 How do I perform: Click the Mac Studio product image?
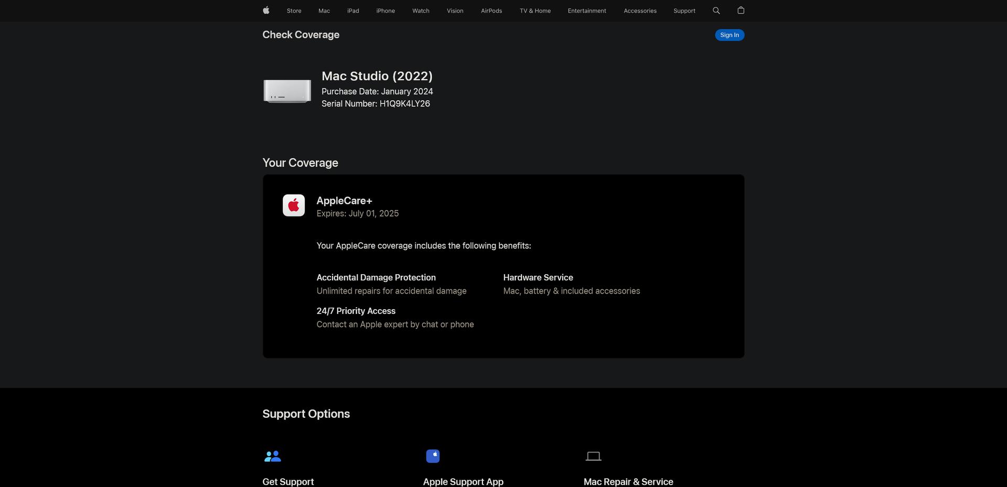tap(287, 91)
